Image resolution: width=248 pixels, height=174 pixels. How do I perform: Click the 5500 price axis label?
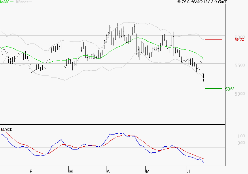click(x=240, y=65)
